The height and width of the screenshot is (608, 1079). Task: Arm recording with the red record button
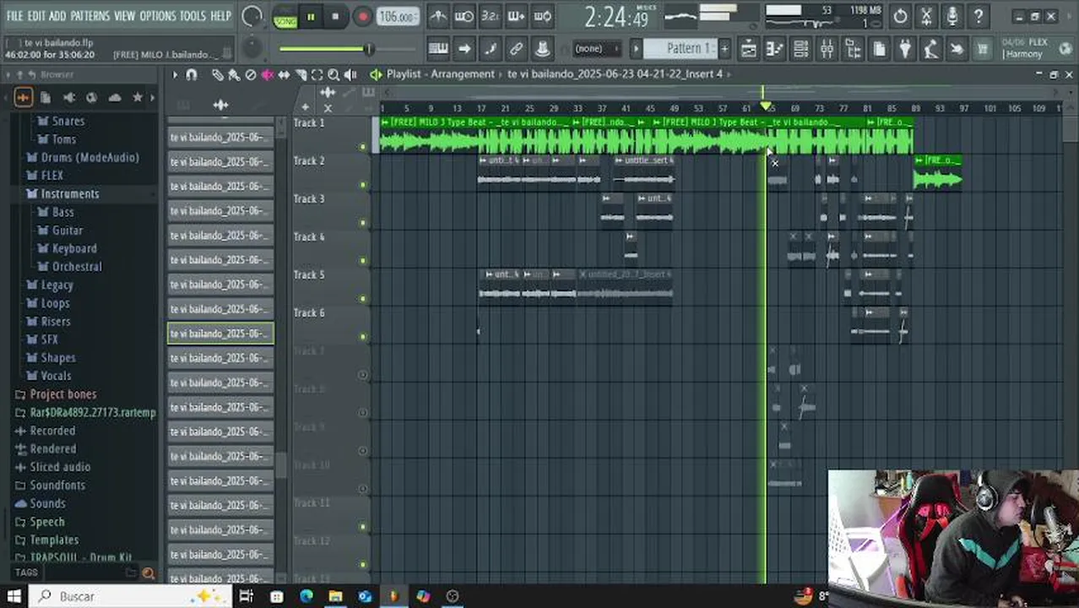pos(362,17)
